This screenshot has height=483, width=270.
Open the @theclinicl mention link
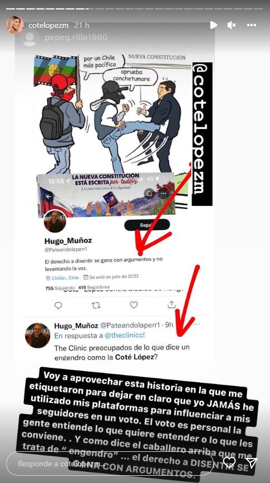point(125,336)
